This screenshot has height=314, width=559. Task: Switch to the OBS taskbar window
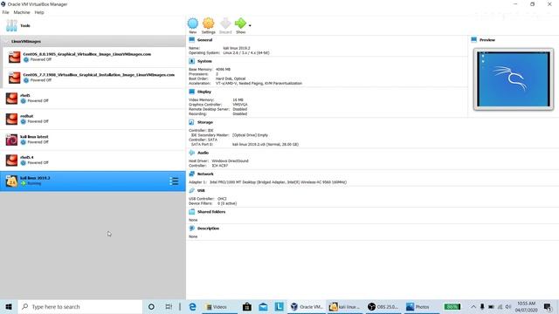coord(383,306)
